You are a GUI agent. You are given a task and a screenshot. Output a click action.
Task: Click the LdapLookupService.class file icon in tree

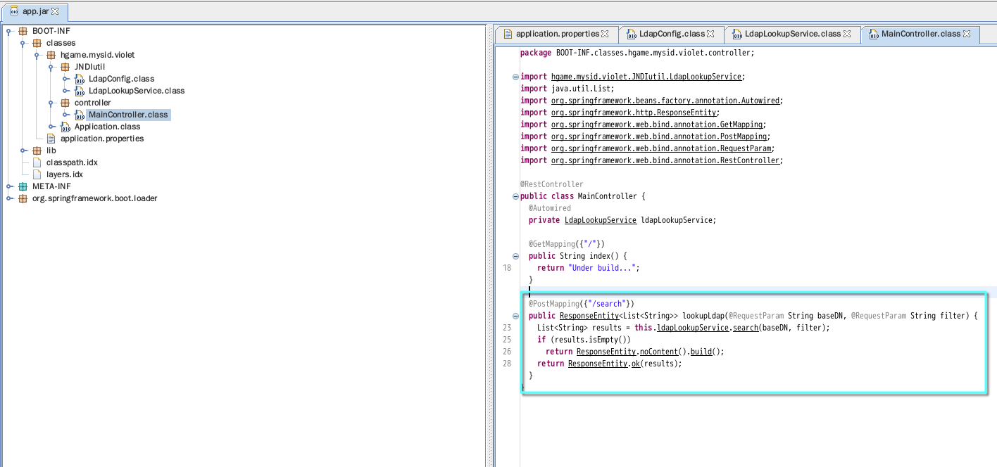pyautogui.click(x=80, y=91)
